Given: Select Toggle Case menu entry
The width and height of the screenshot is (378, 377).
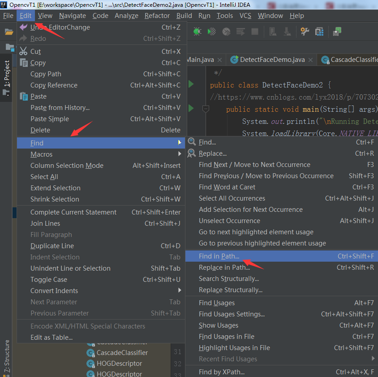Looking at the screenshot, I should (101, 280).
